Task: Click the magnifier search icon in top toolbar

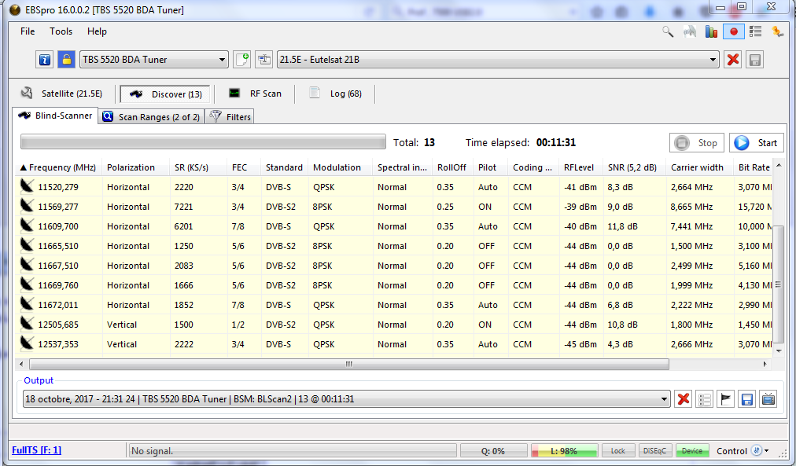Action: click(x=668, y=31)
